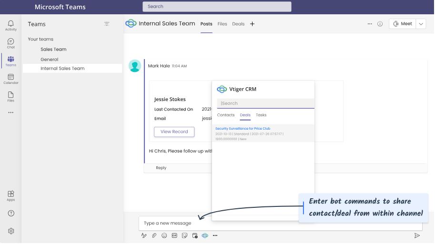Switch to the Deals channel tab

238,24
